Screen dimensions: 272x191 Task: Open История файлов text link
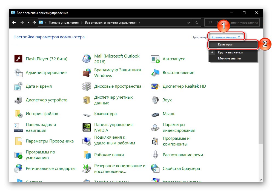(42, 114)
